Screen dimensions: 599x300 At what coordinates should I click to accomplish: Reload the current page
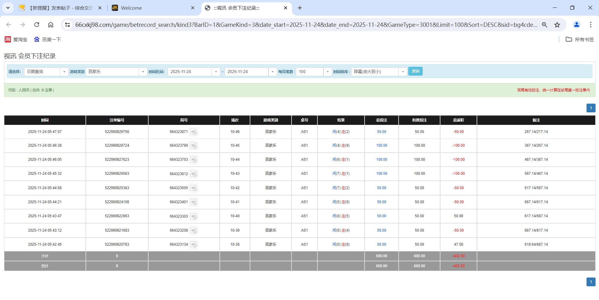click(x=37, y=25)
